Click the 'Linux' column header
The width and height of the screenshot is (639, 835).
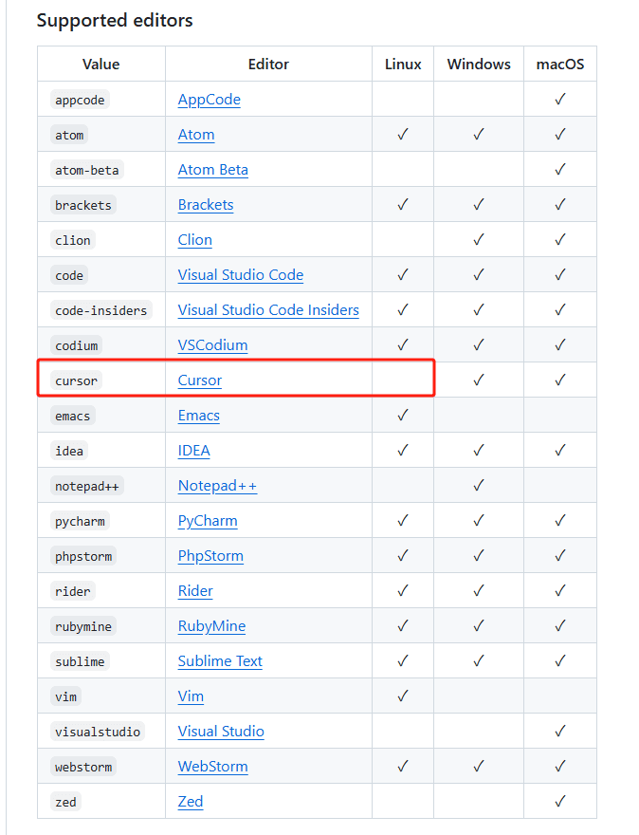(x=403, y=65)
